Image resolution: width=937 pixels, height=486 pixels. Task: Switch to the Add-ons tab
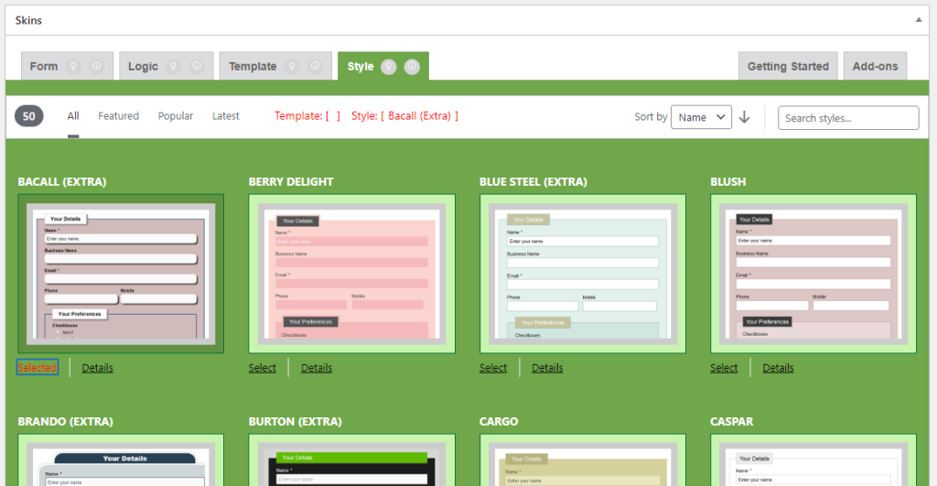coord(875,66)
